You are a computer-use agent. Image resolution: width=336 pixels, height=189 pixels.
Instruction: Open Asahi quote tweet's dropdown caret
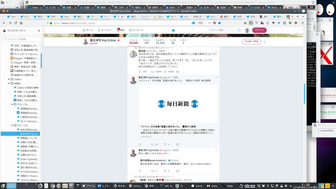pos(216,151)
